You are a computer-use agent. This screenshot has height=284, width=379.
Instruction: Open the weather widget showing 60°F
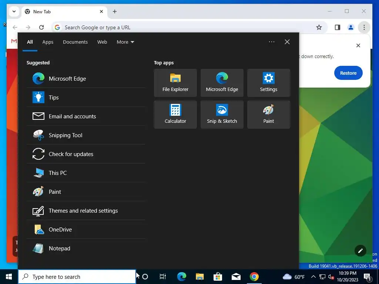[294, 277]
